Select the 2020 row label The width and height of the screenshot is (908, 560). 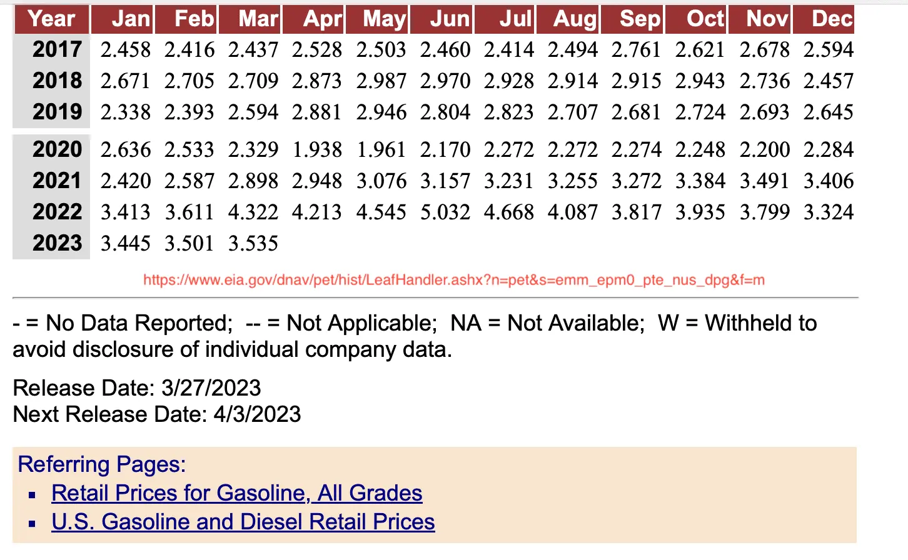[58, 150]
